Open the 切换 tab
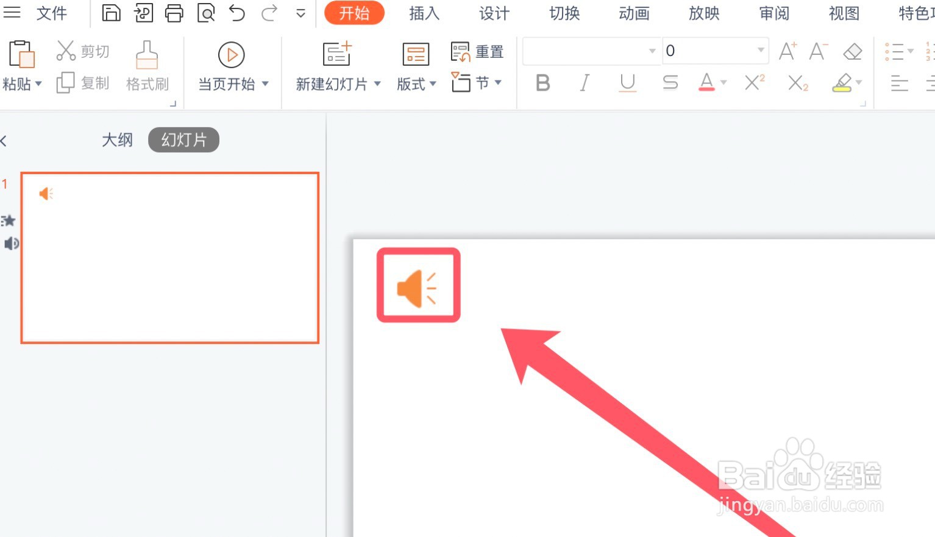The height and width of the screenshot is (537, 935). (564, 13)
